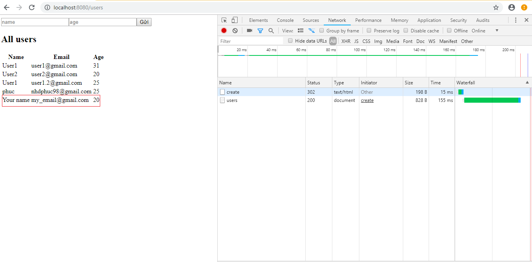
Task: Open the DevTools three-dot customize menu
Action: (516, 20)
